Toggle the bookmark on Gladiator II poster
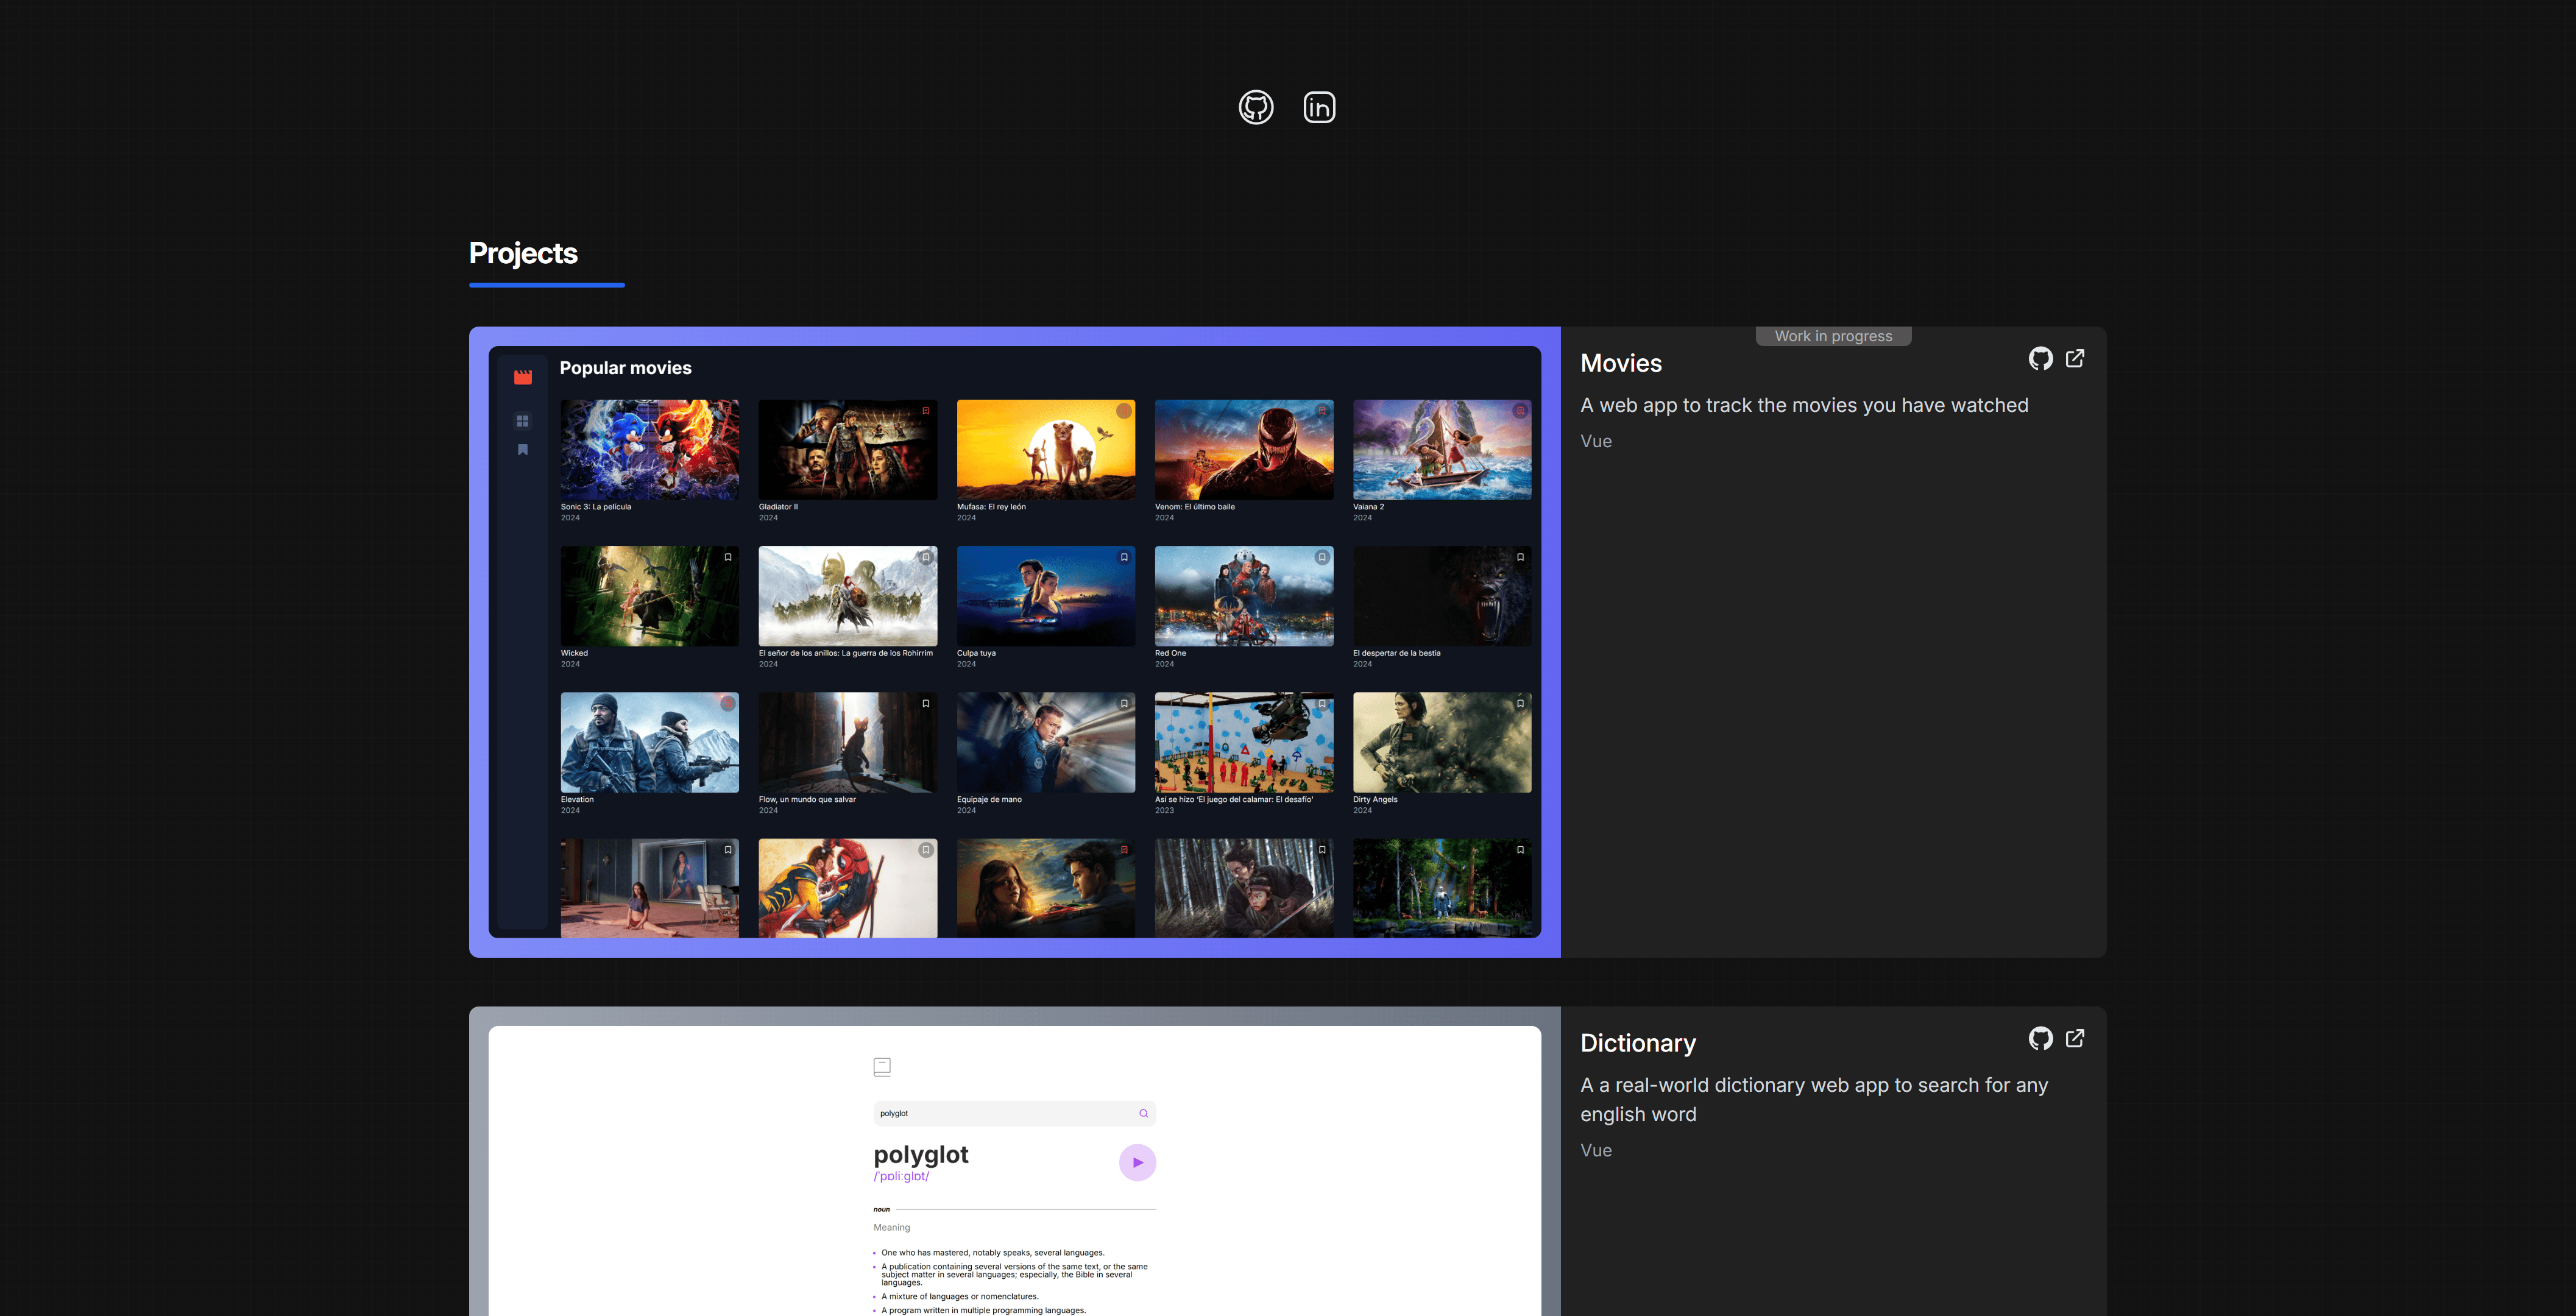 pyautogui.click(x=925, y=411)
